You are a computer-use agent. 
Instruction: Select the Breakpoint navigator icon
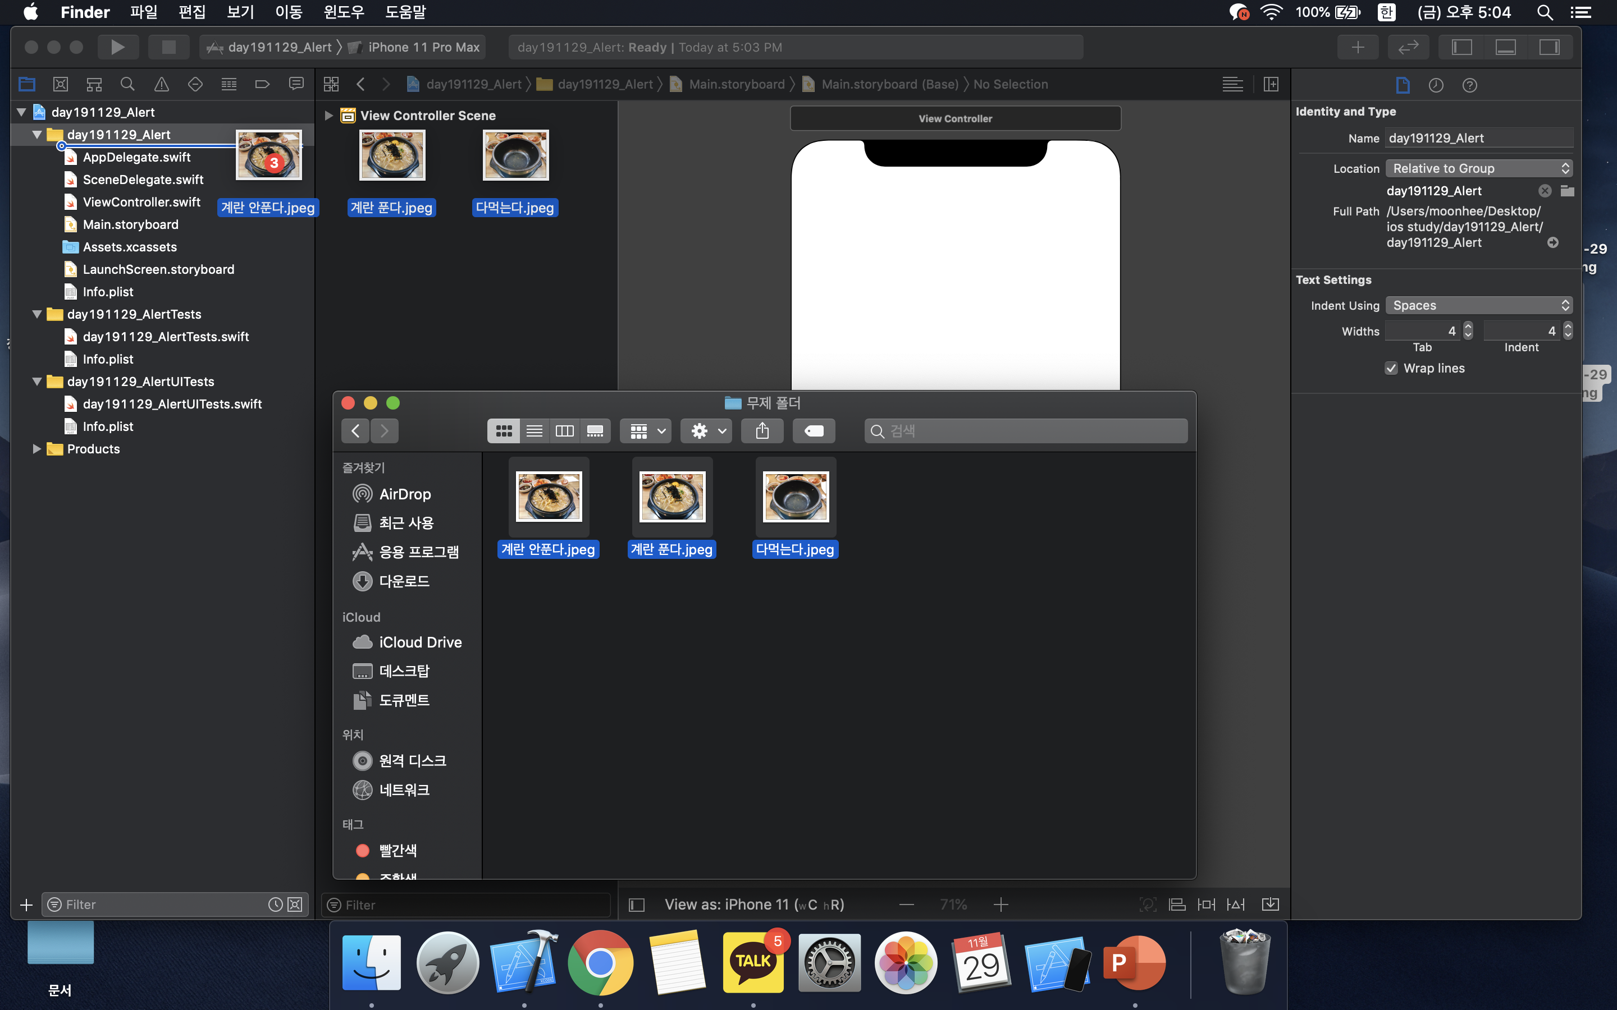(x=262, y=84)
